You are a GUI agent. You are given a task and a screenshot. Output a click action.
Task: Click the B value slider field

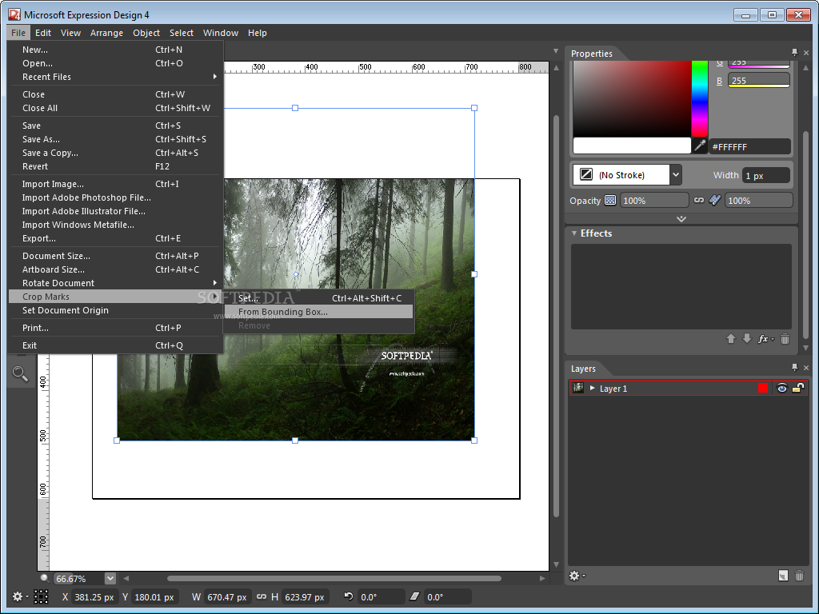759,81
